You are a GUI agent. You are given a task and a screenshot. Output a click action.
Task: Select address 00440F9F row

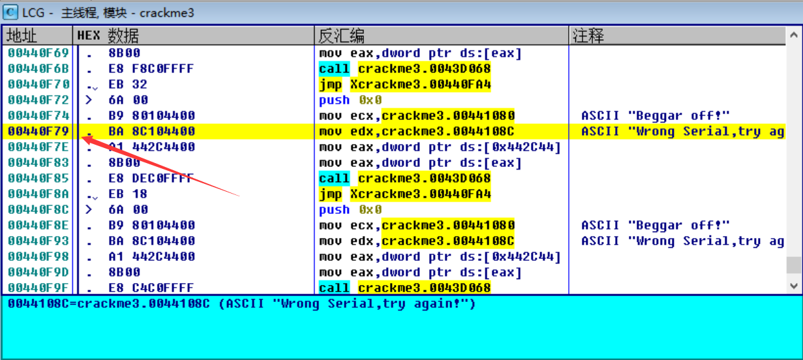pyautogui.click(x=38, y=288)
